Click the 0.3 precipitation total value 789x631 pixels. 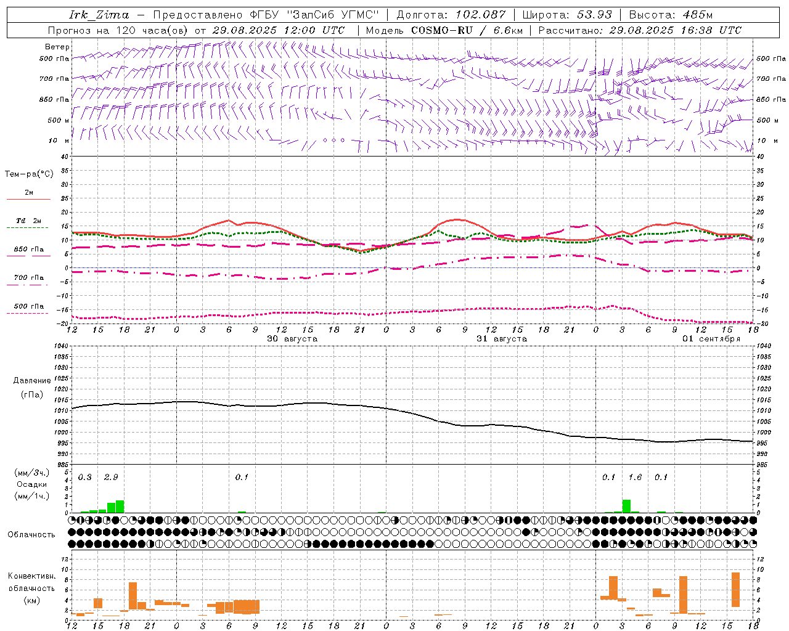85,478
